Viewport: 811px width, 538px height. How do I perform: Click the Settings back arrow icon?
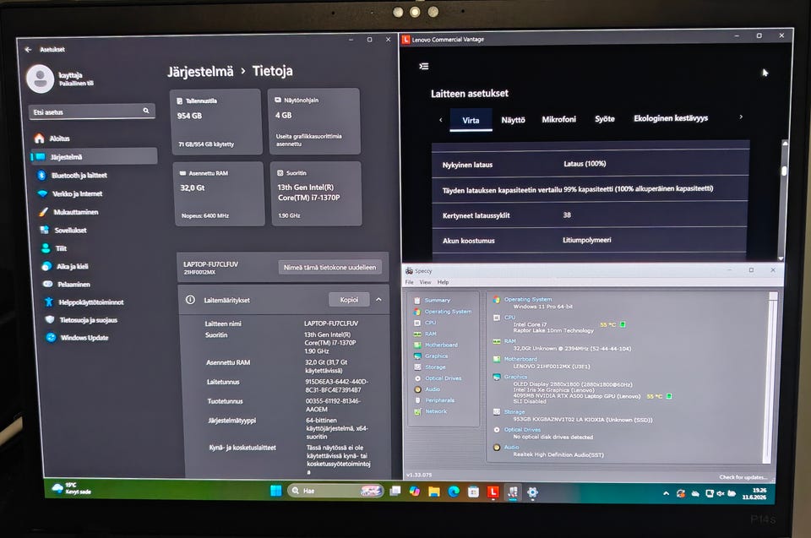[28, 50]
